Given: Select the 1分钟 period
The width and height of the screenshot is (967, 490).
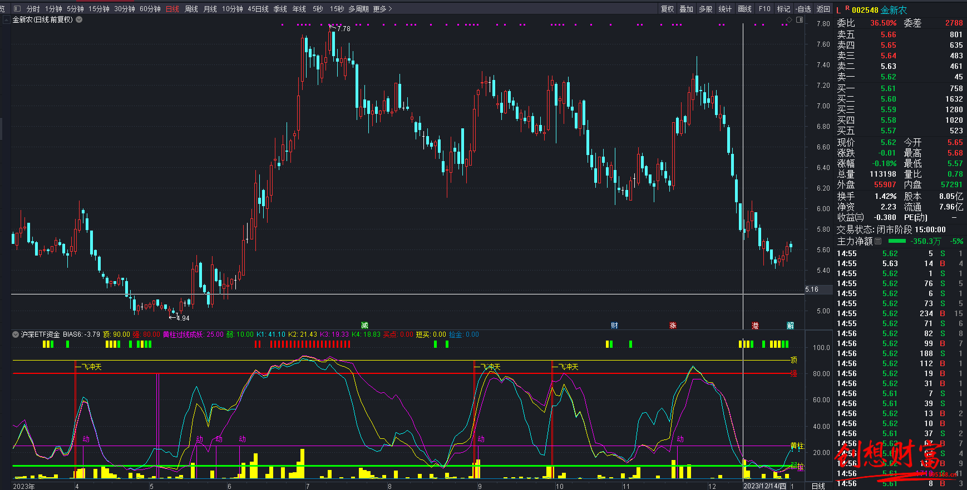Looking at the screenshot, I should coord(53,9).
